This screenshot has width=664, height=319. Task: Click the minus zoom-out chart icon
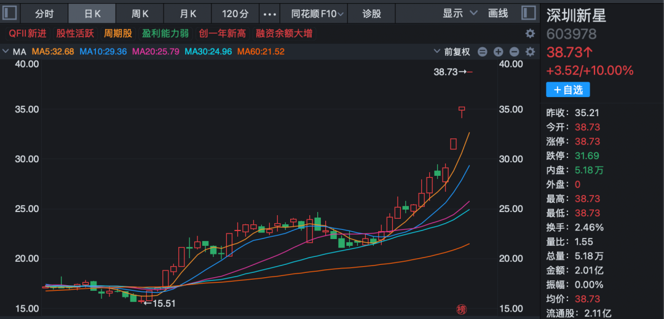tap(515, 52)
